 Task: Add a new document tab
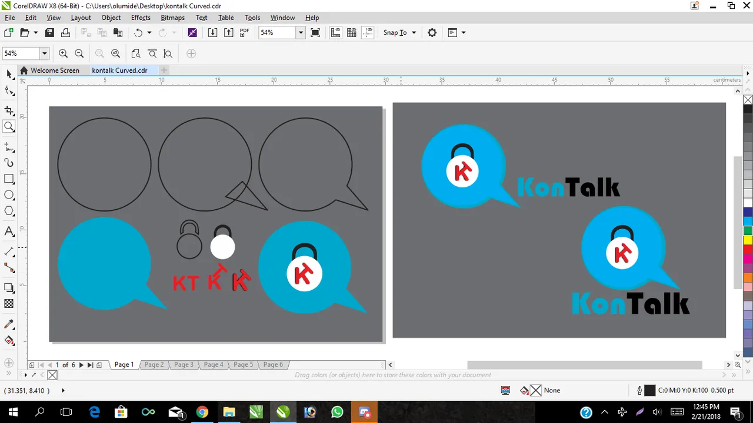[x=164, y=70]
